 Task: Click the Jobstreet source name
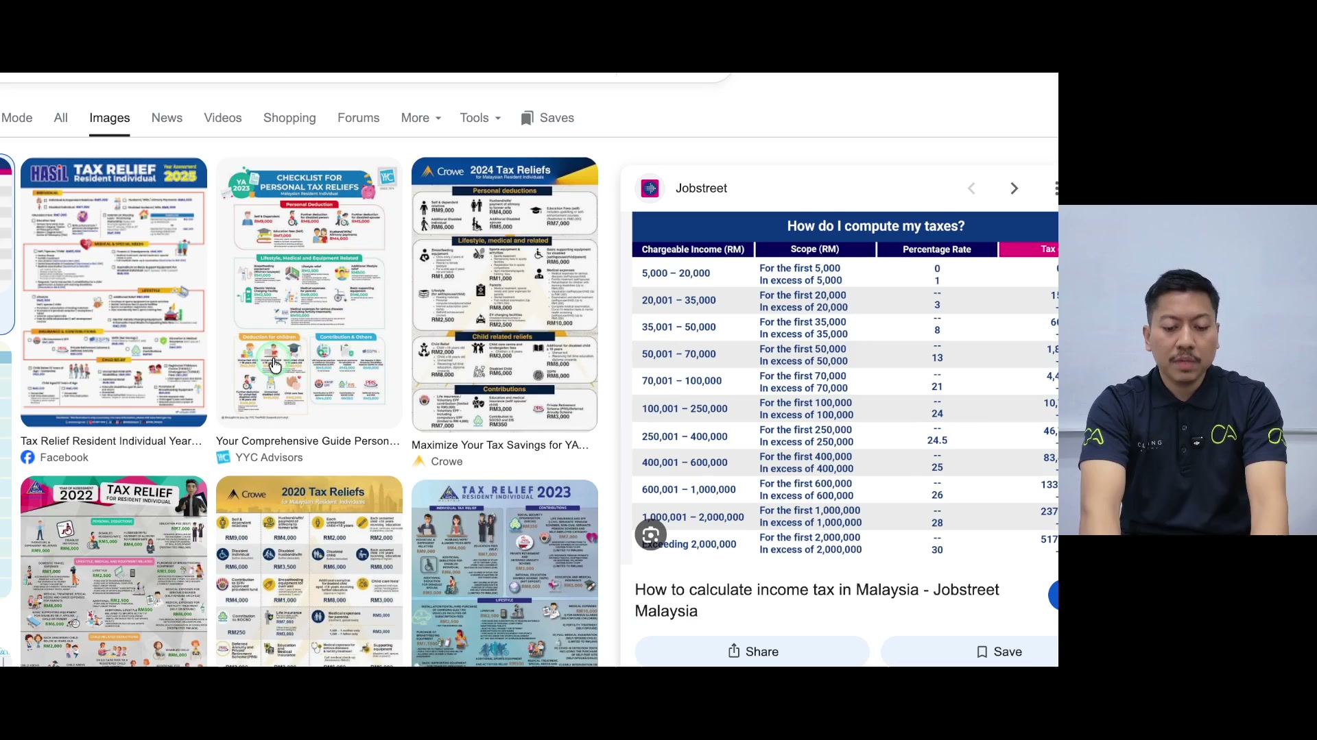coord(701,188)
